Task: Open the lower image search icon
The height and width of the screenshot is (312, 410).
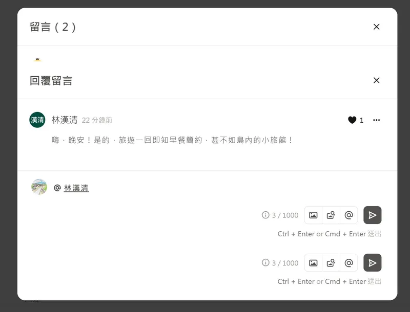Action: click(x=331, y=263)
